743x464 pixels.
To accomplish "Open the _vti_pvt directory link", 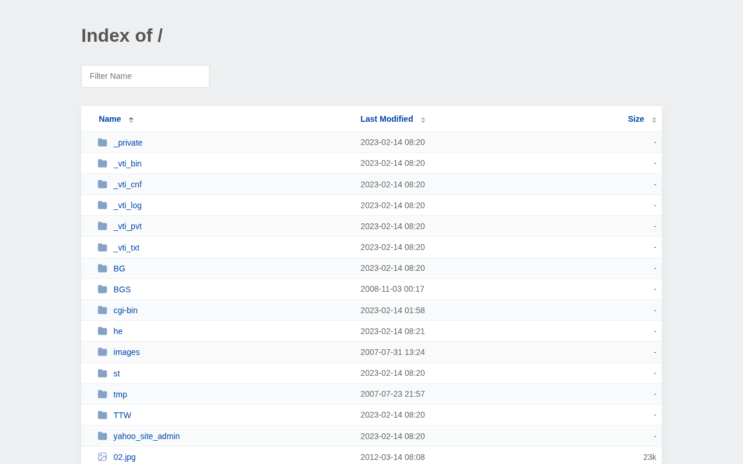I will click(x=128, y=226).
